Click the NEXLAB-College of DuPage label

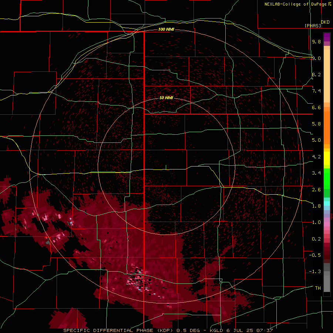(x=295, y=4)
